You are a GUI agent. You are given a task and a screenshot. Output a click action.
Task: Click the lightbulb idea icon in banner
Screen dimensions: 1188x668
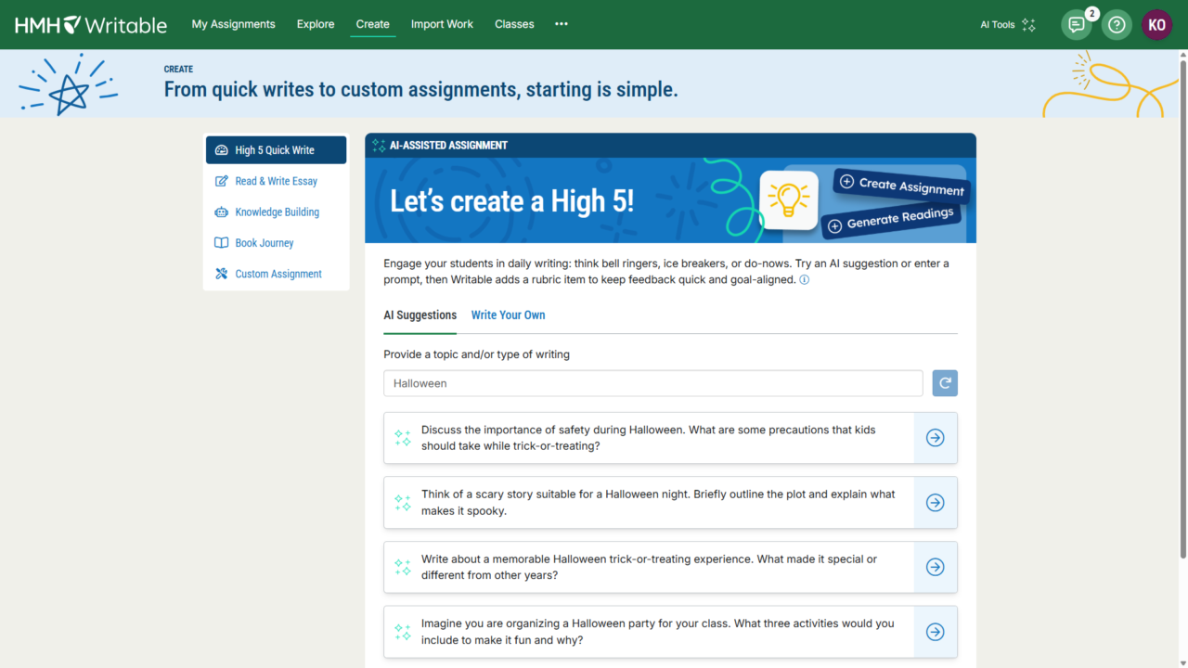(789, 200)
